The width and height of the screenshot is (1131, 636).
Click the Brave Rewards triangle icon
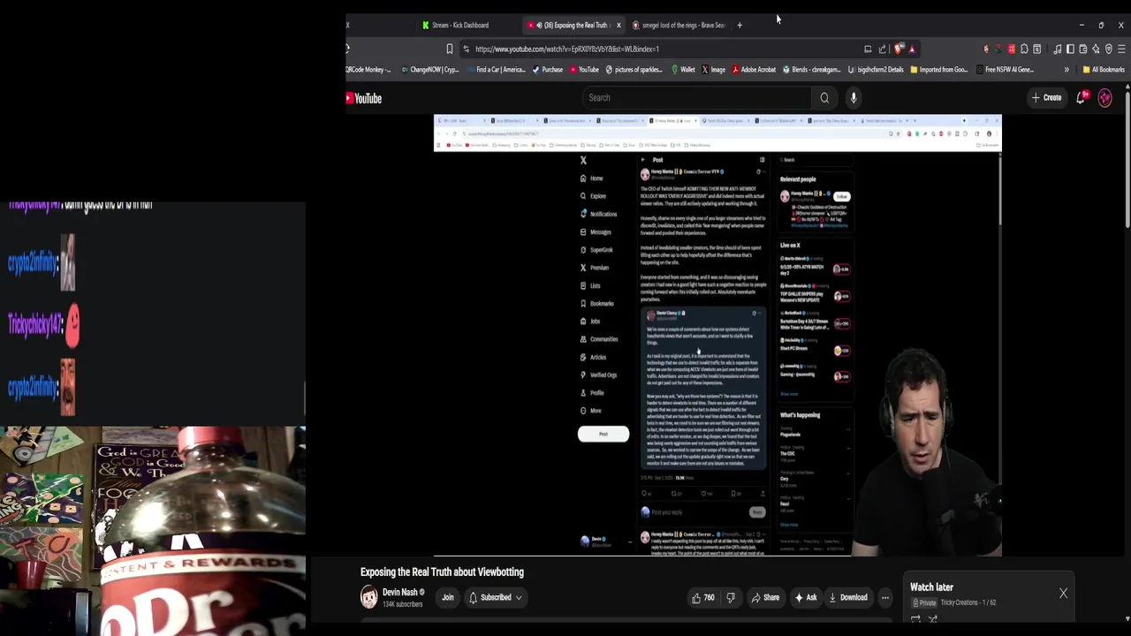912,49
